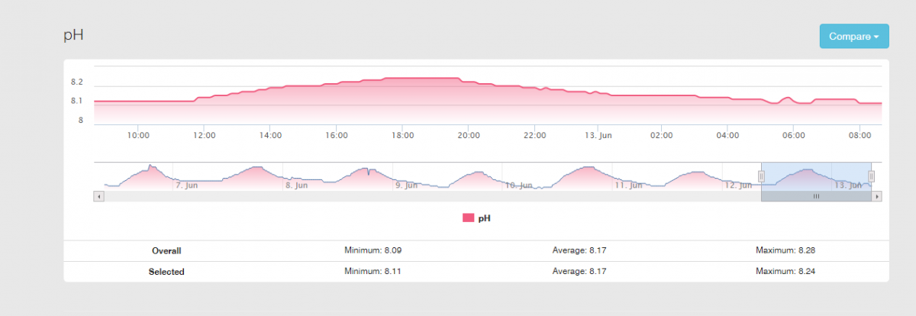Click the 13. Jun x-axis label in main chart

pyautogui.click(x=598, y=136)
